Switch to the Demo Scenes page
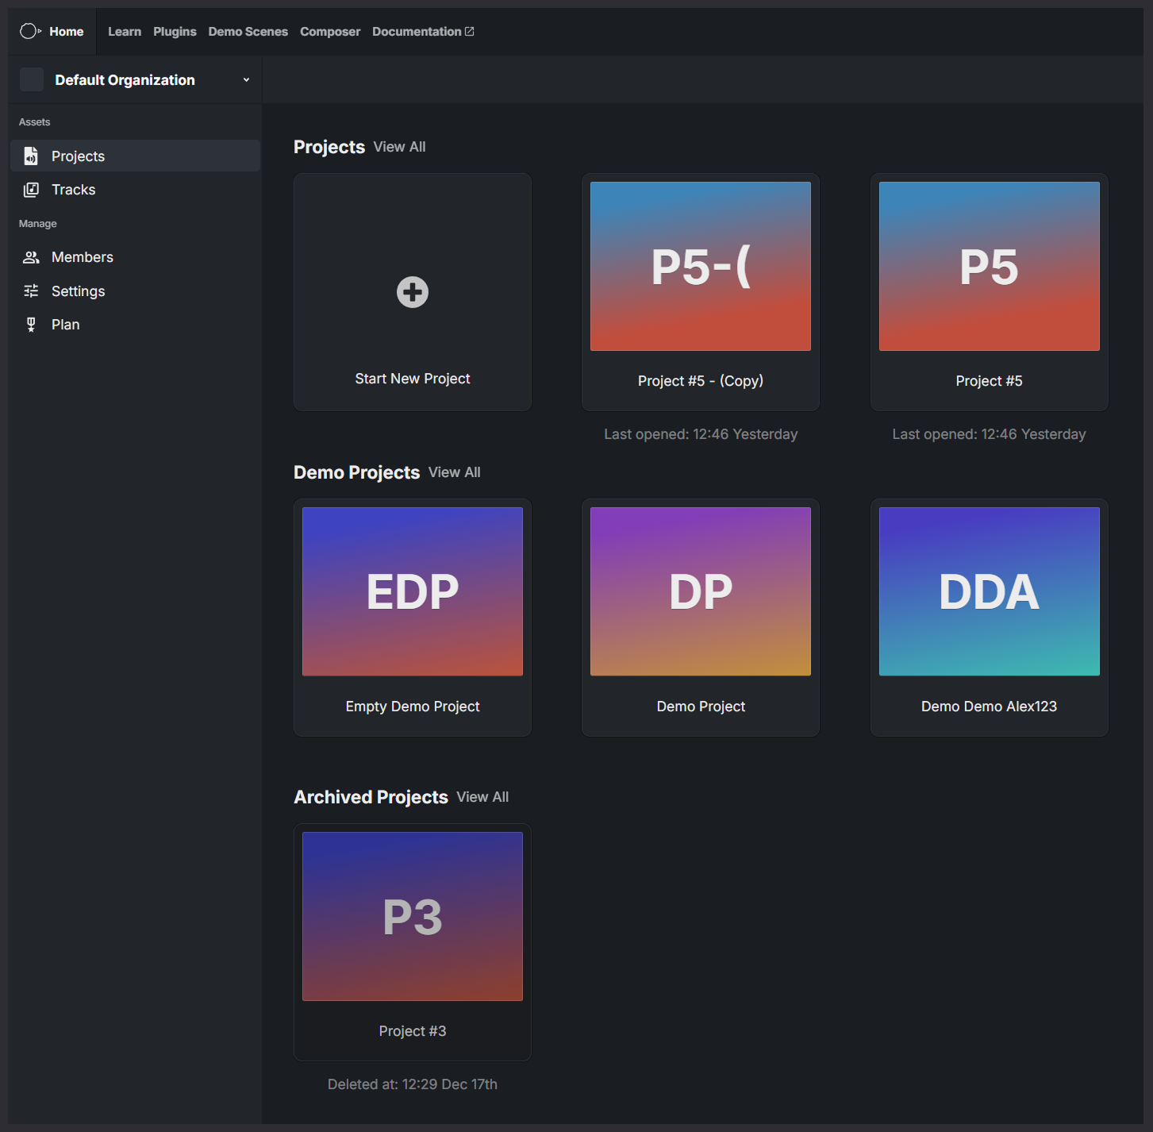The image size is (1153, 1132). [x=248, y=31]
